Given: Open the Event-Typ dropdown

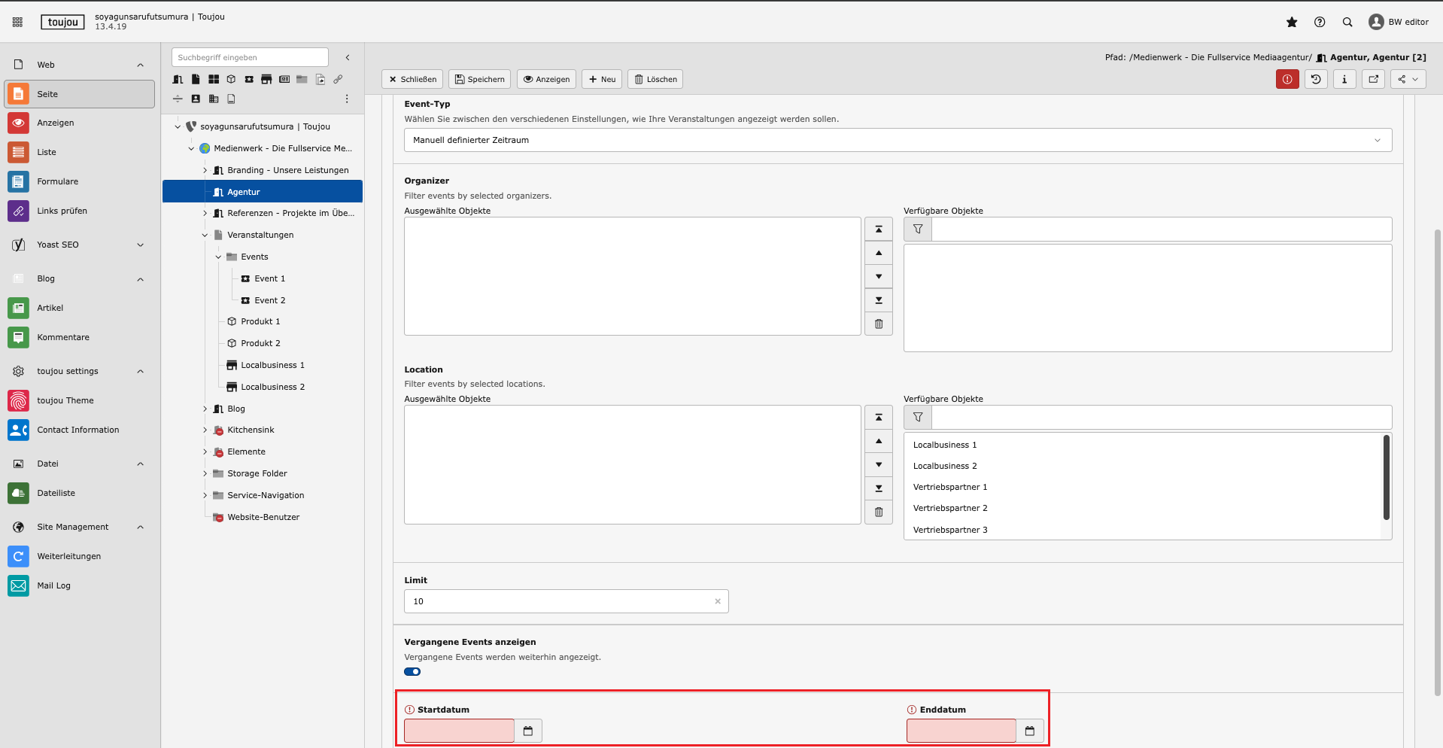Looking at the screenshot, I should [x=898, y=140].
